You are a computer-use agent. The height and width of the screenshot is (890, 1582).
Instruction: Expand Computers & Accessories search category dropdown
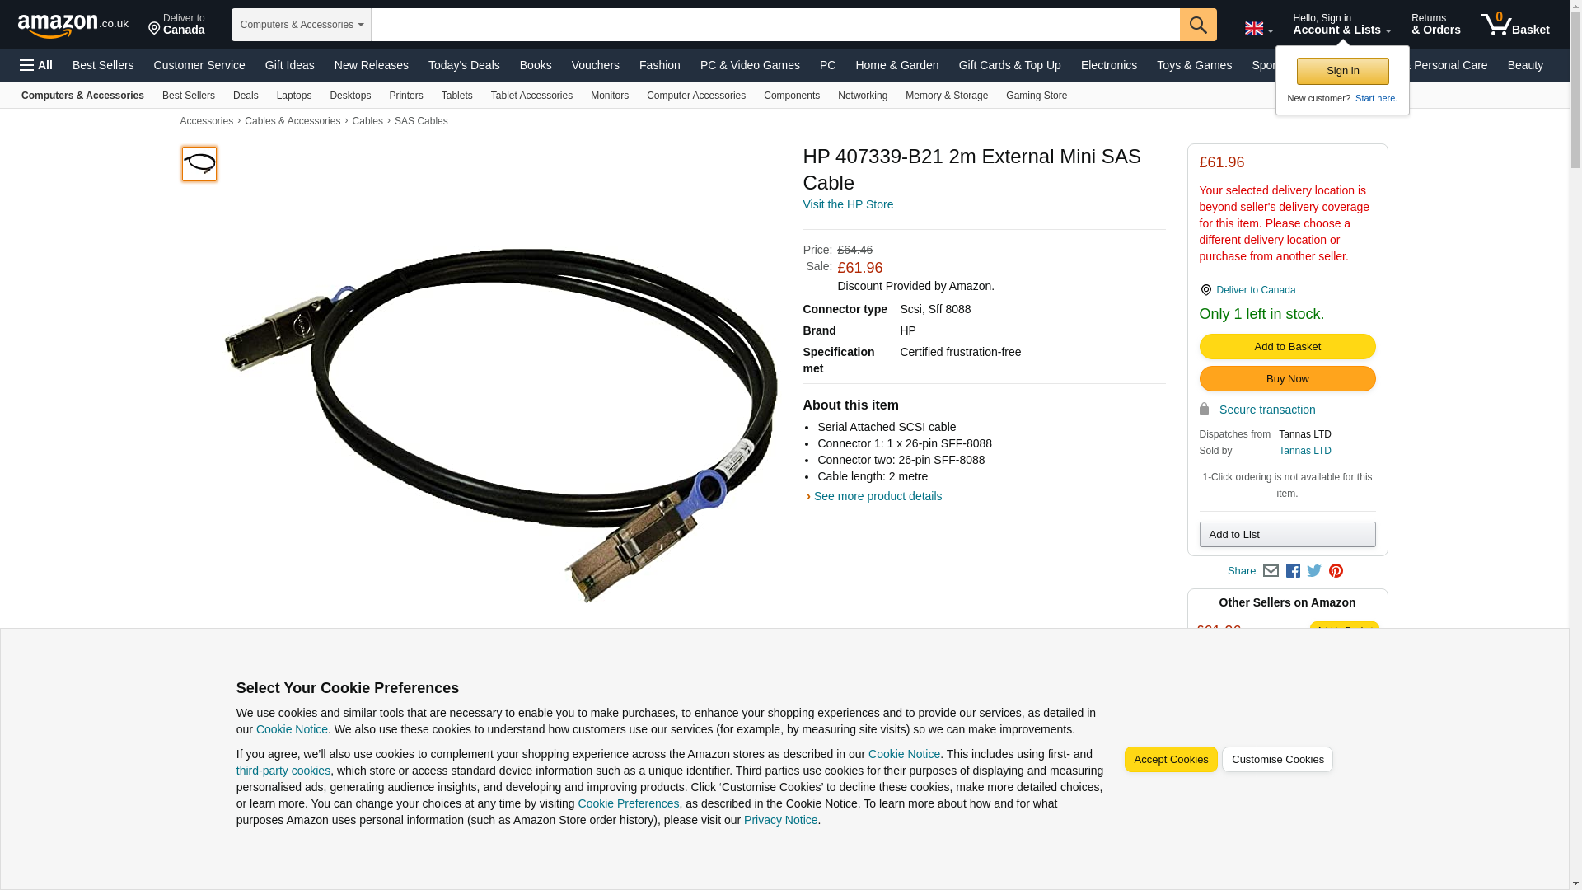[302, 25]
